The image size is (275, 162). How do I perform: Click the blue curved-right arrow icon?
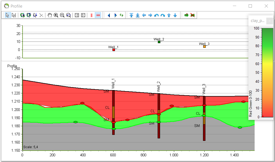[x=163, y=15]
